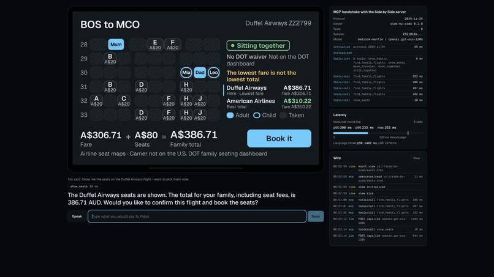This screenshot has height=277, width=494.
Task: Click the Book it button
Action: click(x=279, y=138)
